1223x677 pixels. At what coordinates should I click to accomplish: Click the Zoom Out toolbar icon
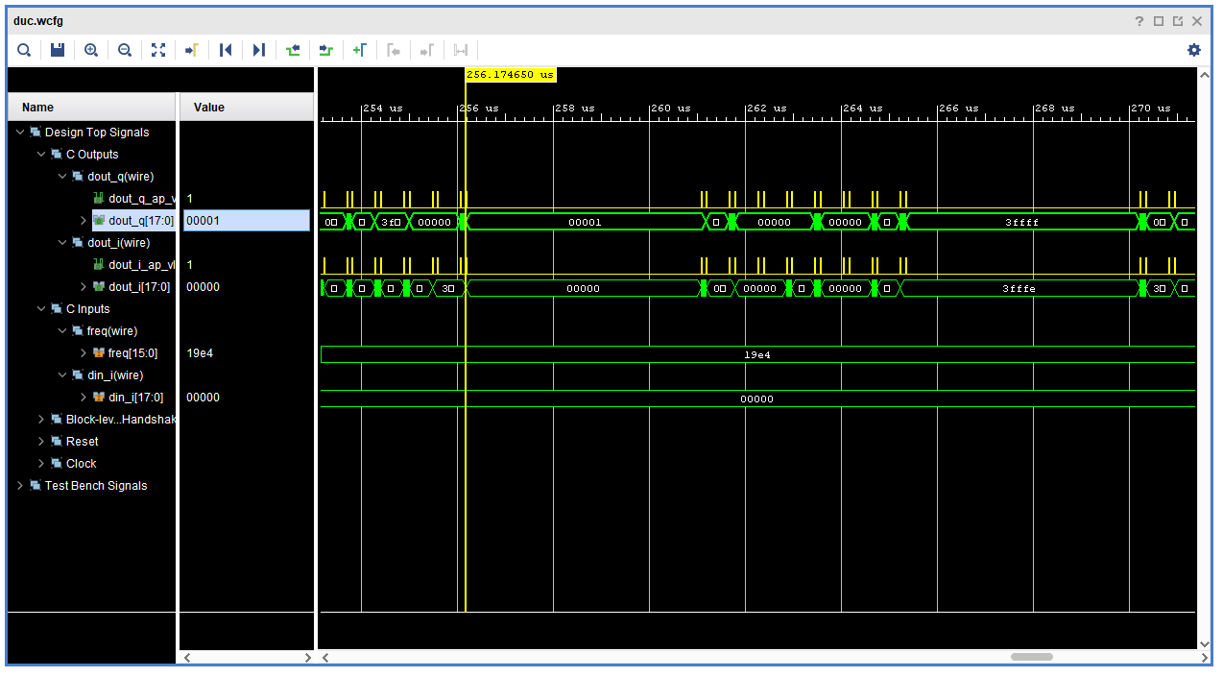tap(125, 50)
